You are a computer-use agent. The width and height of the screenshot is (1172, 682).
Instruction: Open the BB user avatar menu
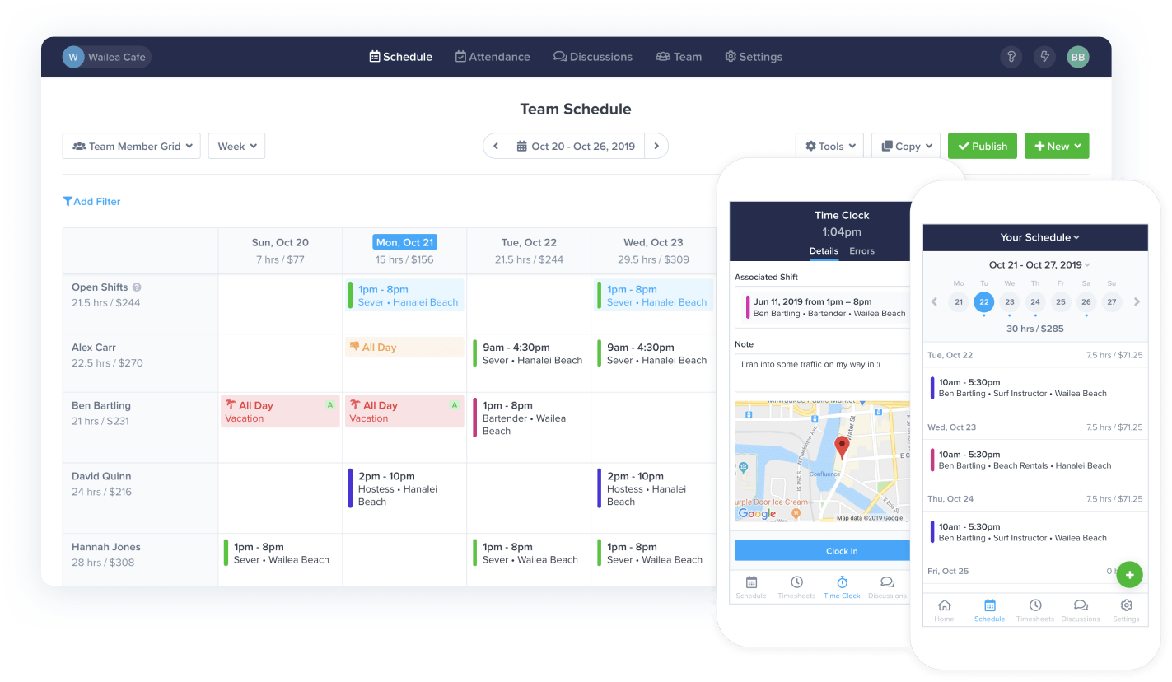click(x=1078, y=57)
